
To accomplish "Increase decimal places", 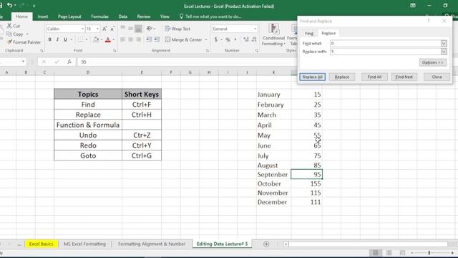I will click(246, 39).
